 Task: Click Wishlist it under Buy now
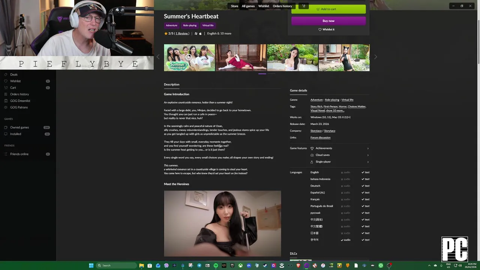coord(326,29)
